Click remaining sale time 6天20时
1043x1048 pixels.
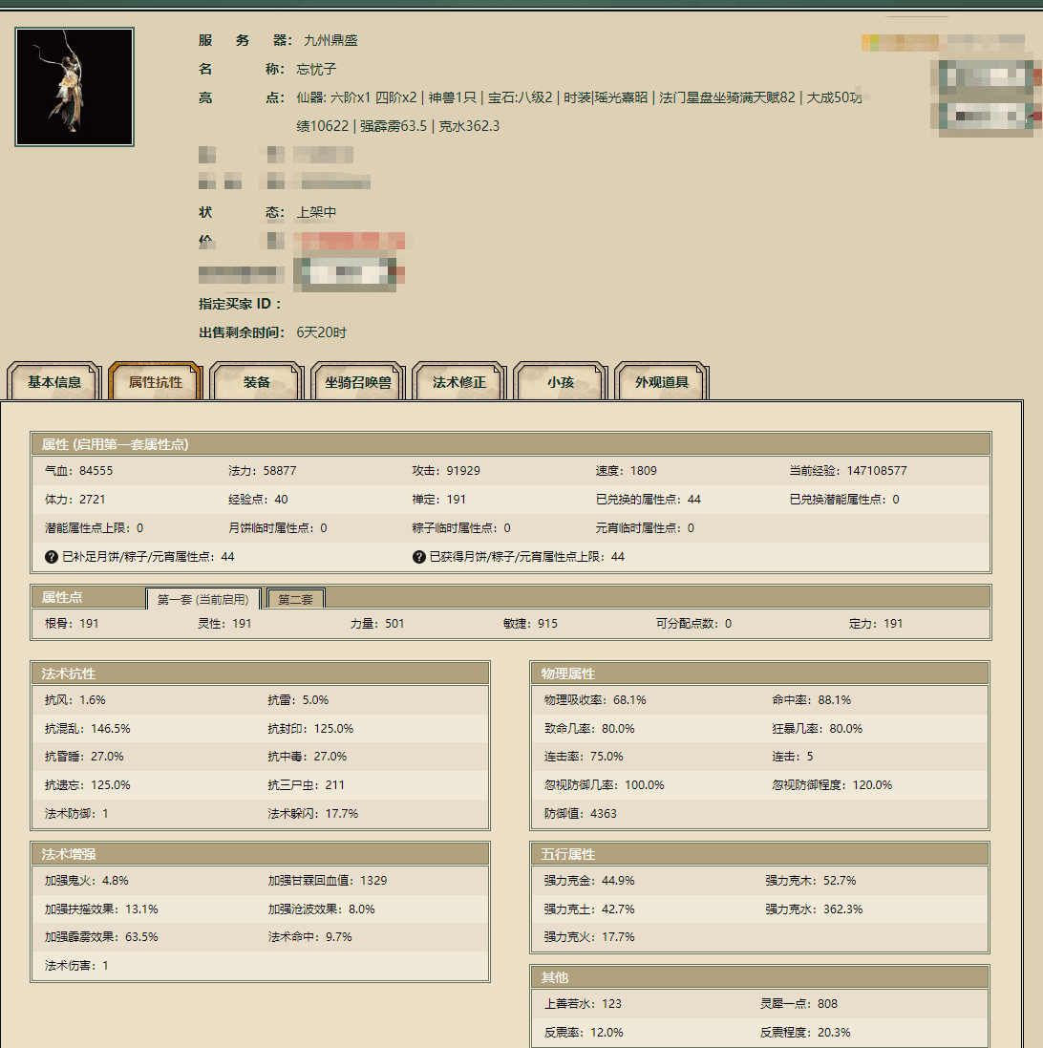(x=321, y=332)
